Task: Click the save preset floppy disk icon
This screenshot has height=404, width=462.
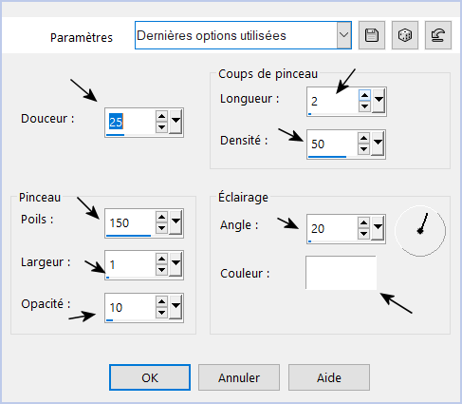Action: click(372, 35)
